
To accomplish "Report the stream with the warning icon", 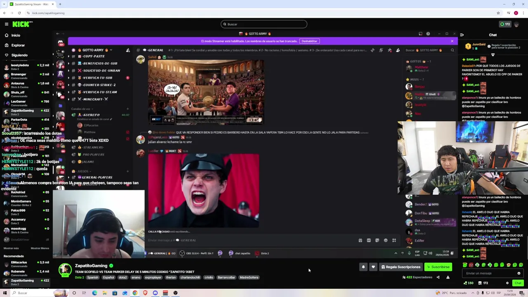I will click(x=448, y=278).
